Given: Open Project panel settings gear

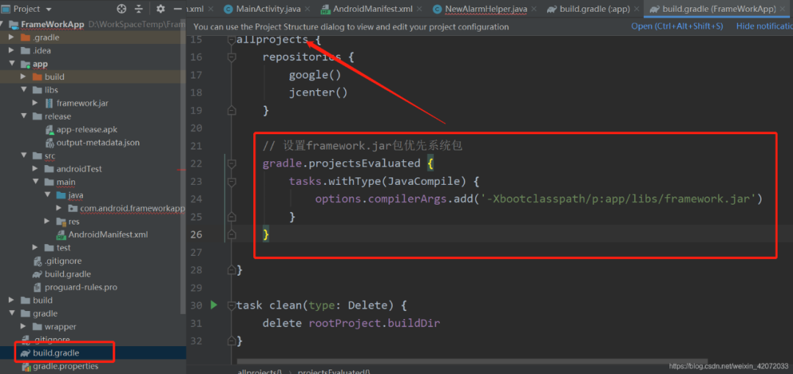Looking at the screenshot, I should [x=161, y=9].
